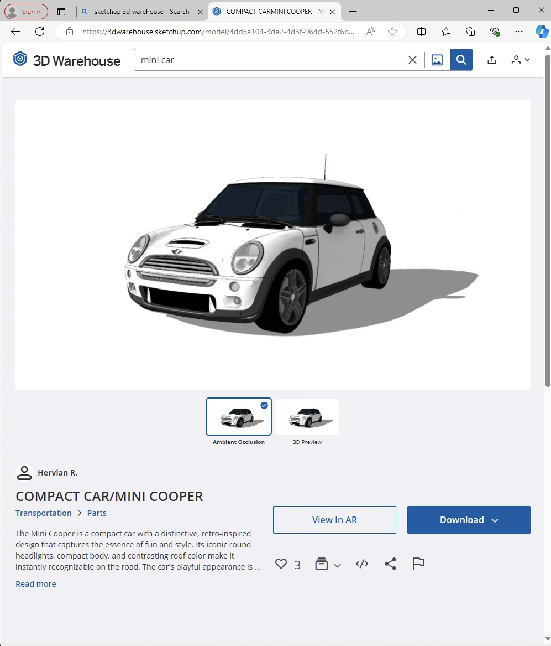Click the View In AR button
The height and width of the screenshot is (646, 551).
(334, 520)
